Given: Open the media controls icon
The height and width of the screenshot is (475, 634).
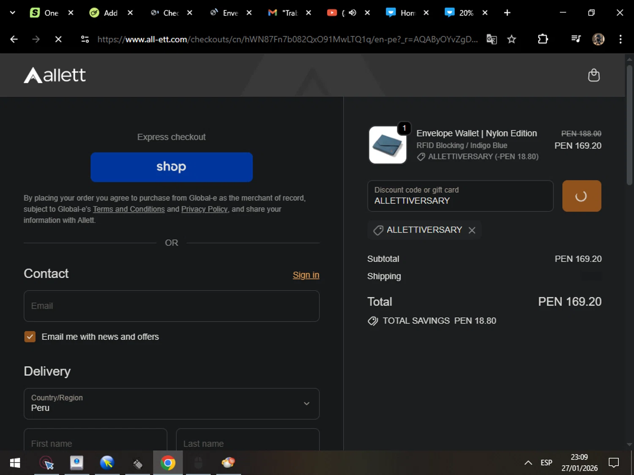Looking at the screenshot, I should 576,39.
